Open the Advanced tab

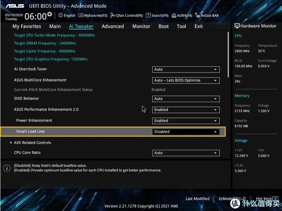(x=113, y=27)
